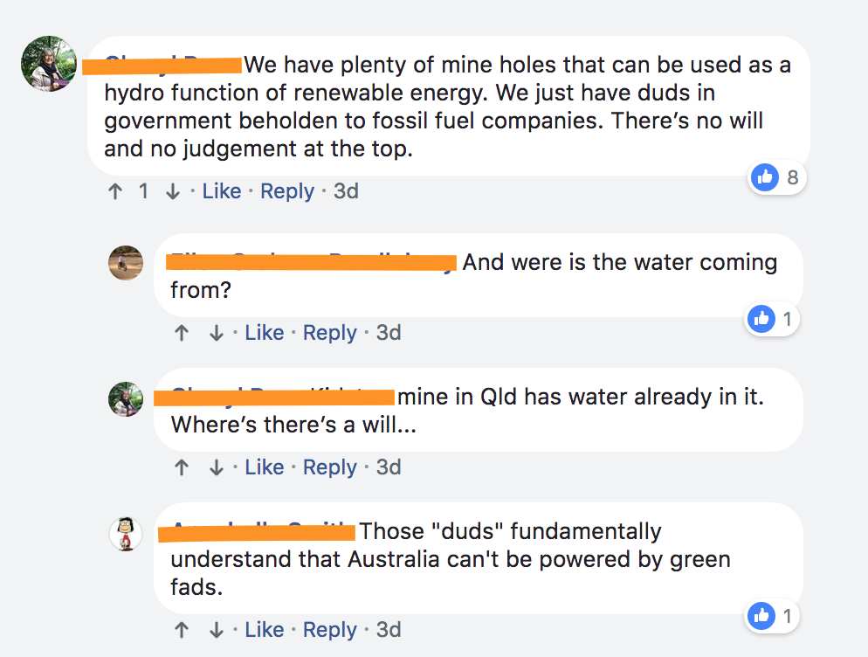This screenshot has height=657, width=868.
Task: Downvote the mine holes hydro comment
Action: click(x=173, y=191)
